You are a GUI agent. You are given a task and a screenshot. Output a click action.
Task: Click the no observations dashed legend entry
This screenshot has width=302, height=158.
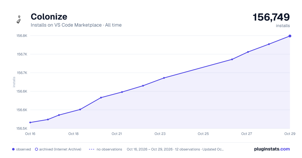pyautogui.click(x=105, y=149)
